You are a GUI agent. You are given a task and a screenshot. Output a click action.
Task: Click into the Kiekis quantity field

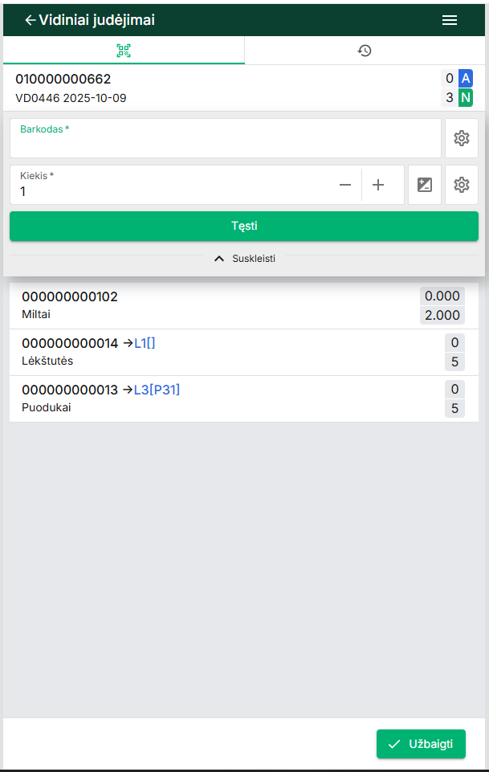169,190
